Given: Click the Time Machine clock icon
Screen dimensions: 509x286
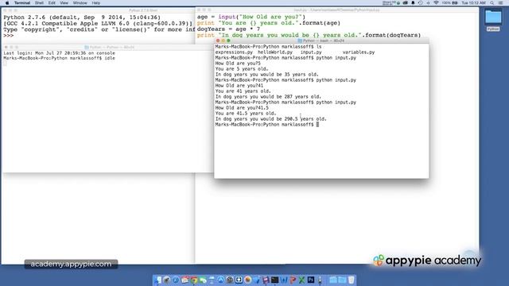Looking at the screenshot, I should point(421,3).
